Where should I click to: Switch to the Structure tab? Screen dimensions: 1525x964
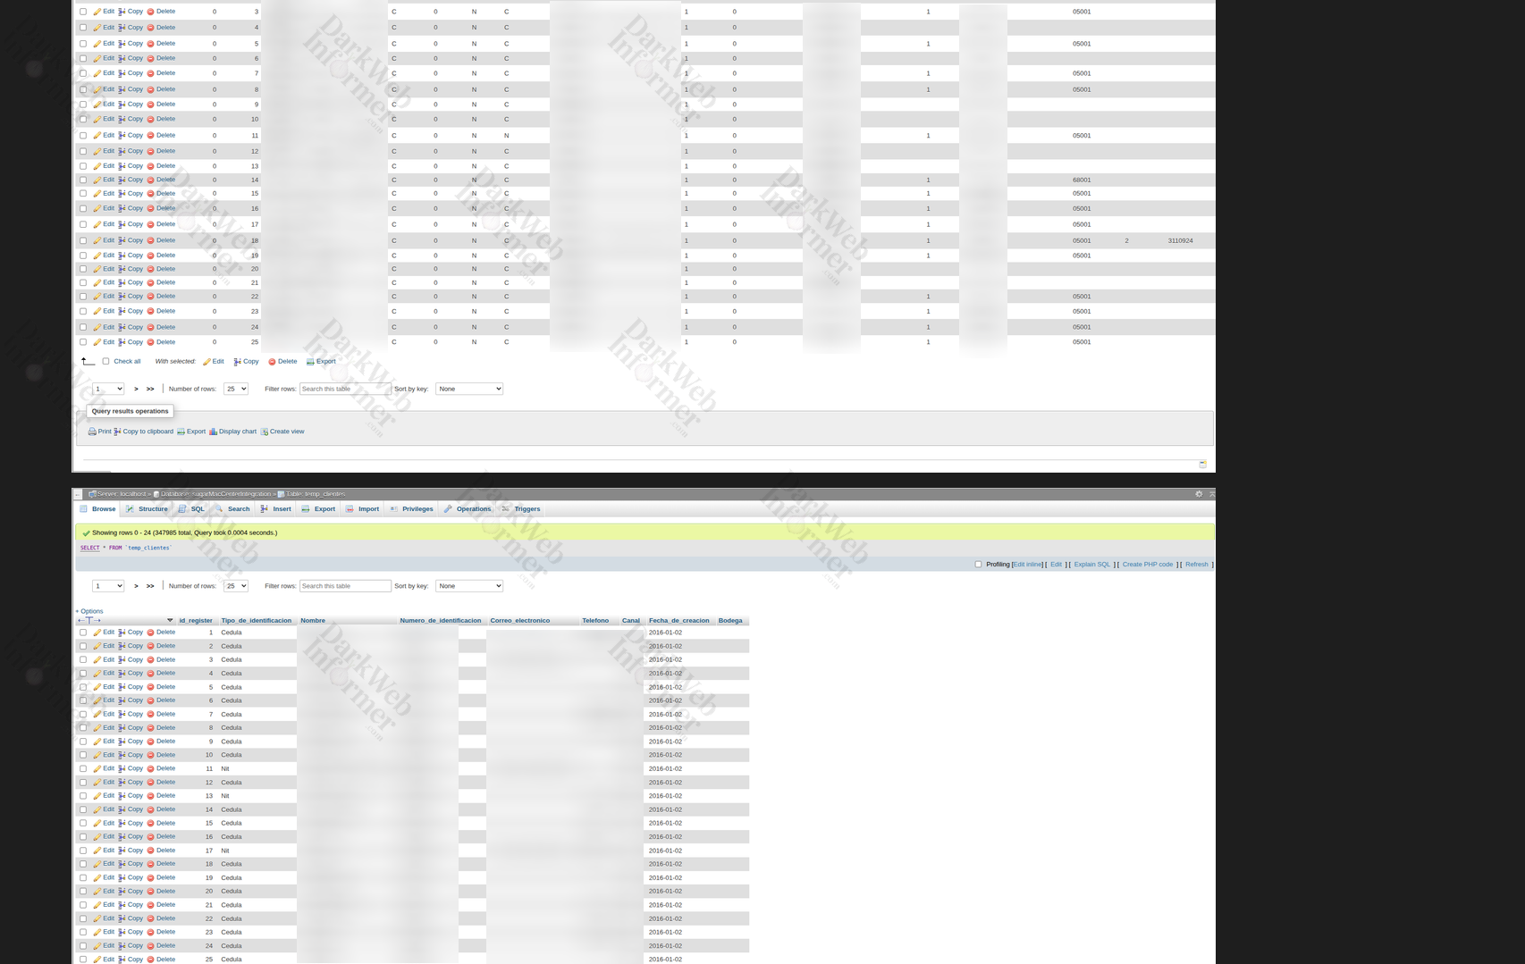[147, 509]
